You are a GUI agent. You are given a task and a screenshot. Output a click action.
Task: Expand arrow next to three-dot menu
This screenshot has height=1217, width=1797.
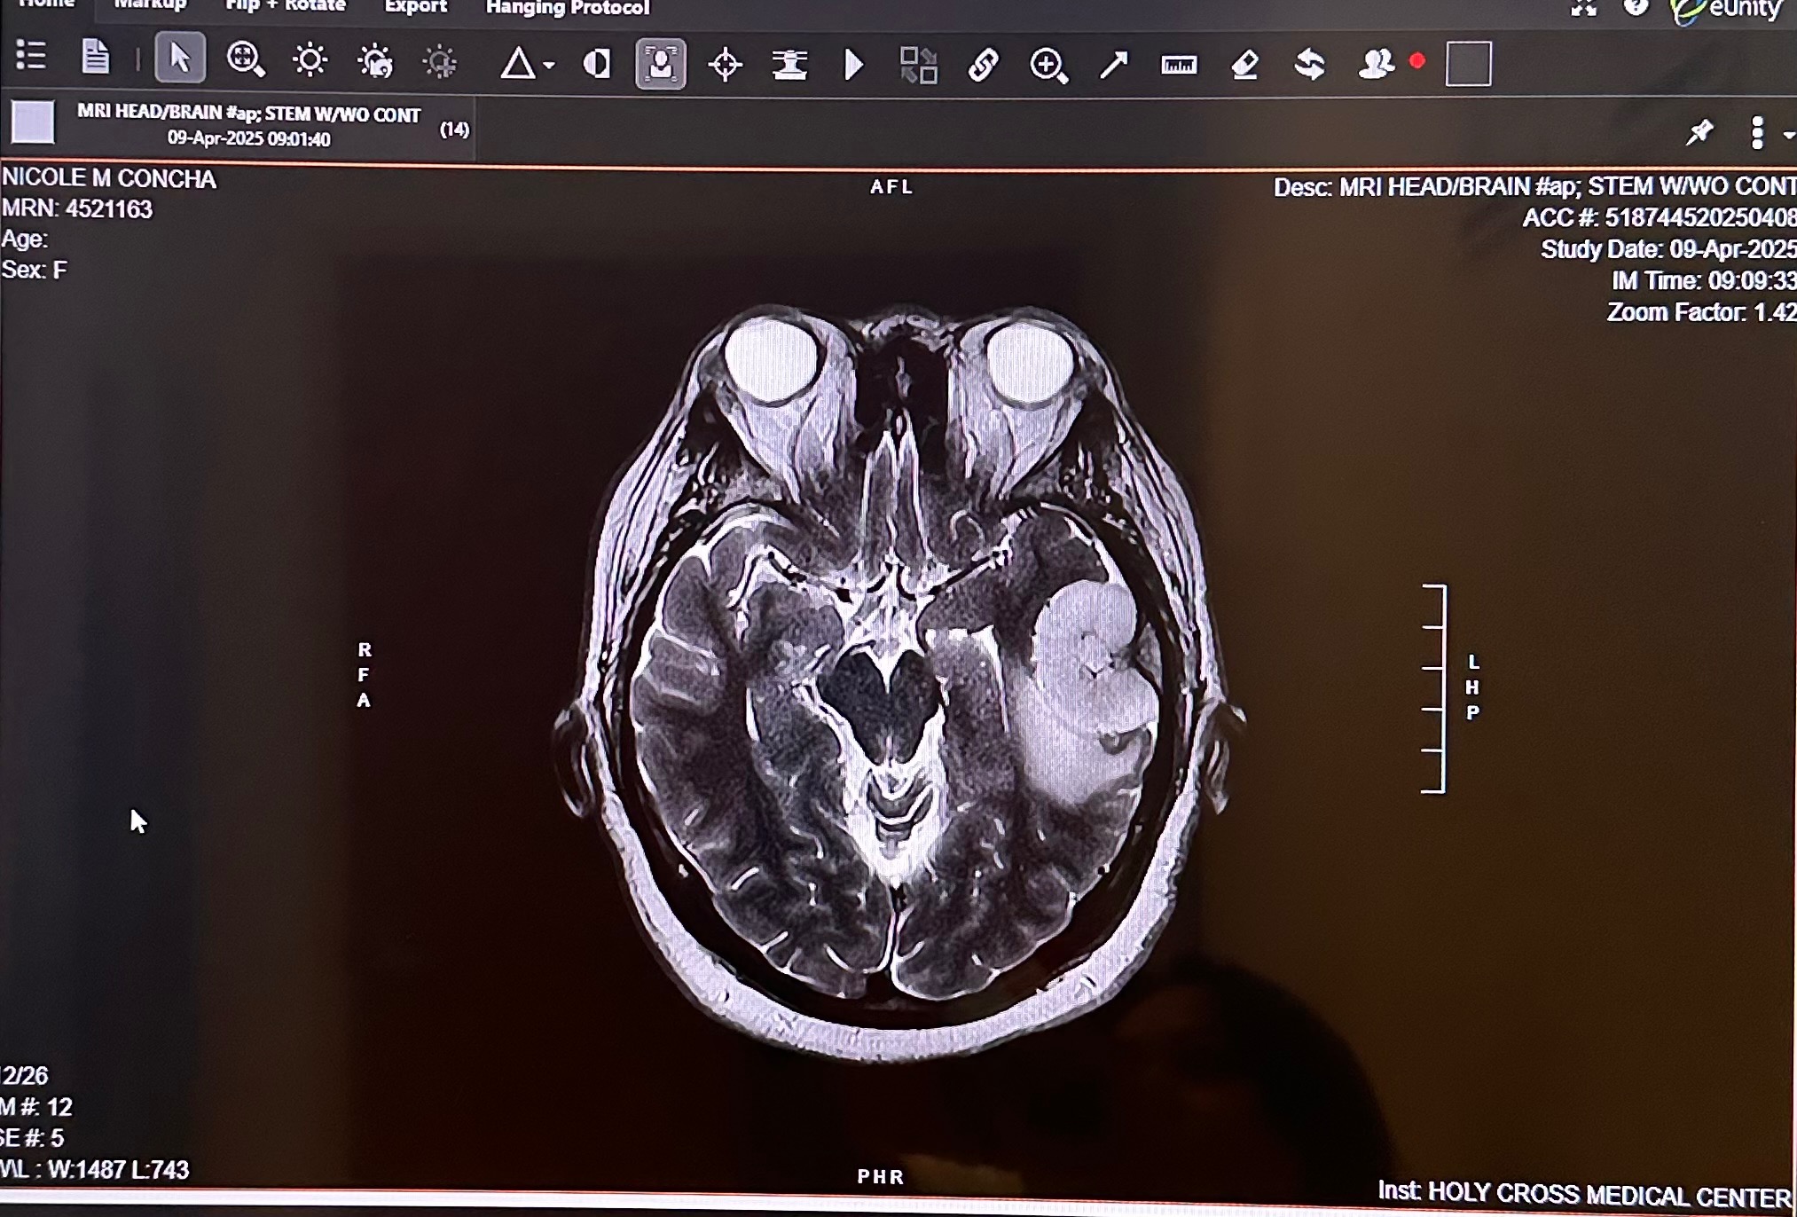[x=1788, y=136]
